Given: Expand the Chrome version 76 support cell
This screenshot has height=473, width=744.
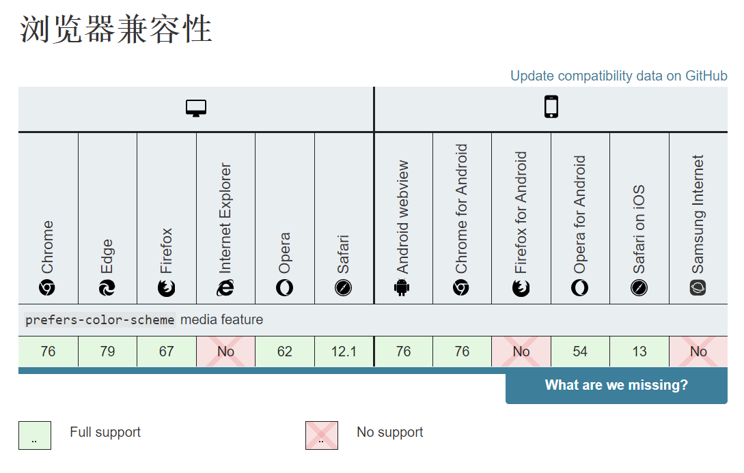Looking at the screenshot, I should [x=47, y=351].
